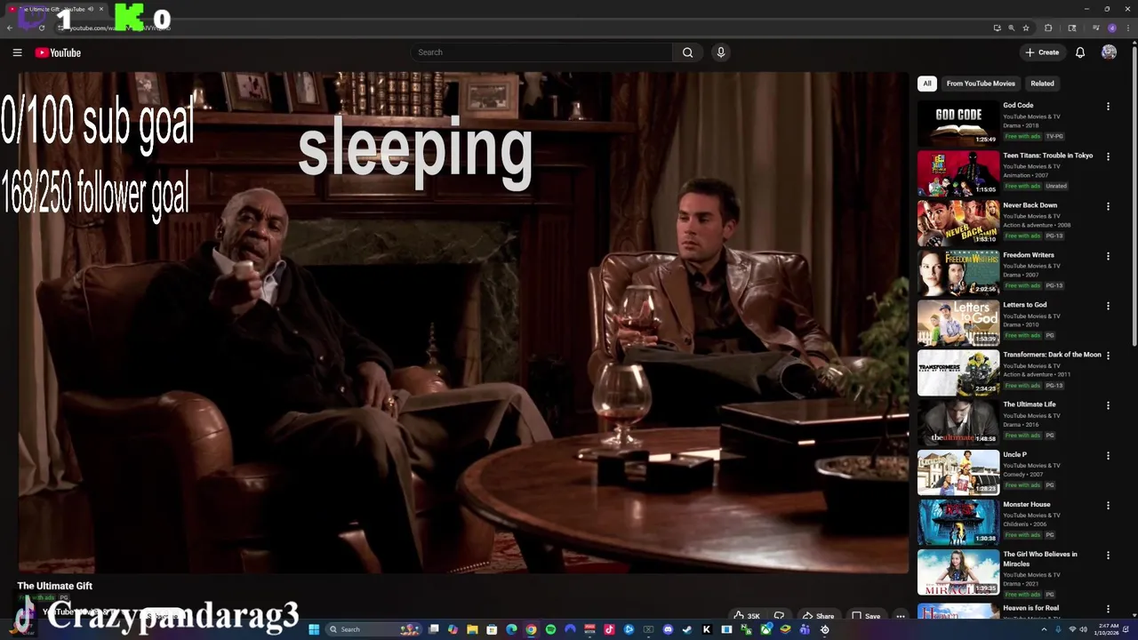Open Chrome three-dot menu
1138x640 pixels.
(1128, 28)
